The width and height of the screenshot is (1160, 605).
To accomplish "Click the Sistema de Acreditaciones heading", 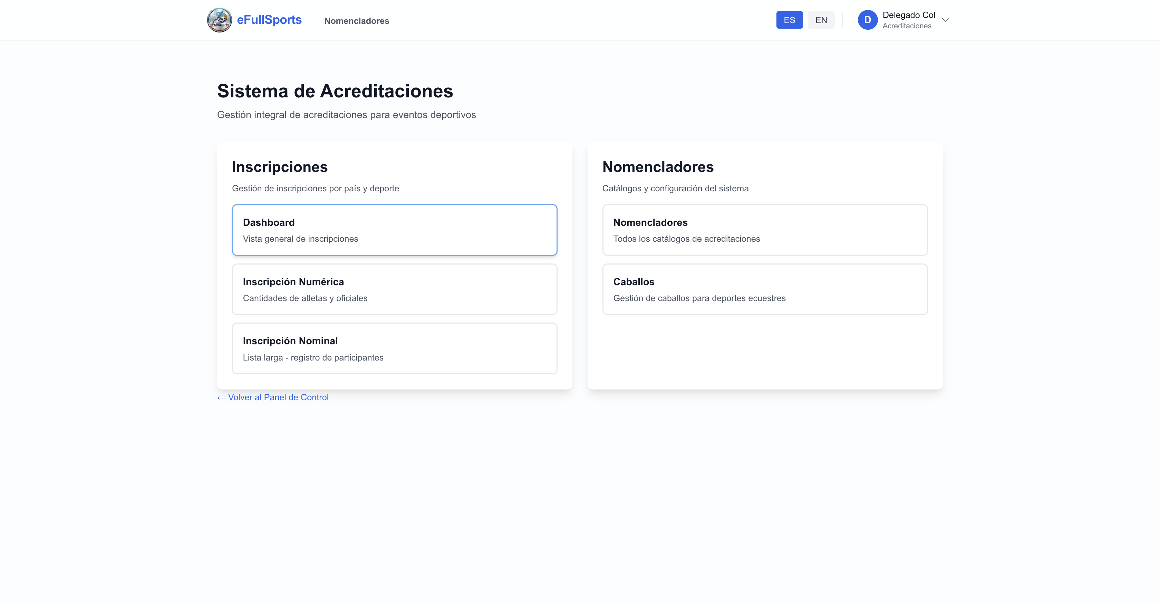I will click(x=335, y=91).
